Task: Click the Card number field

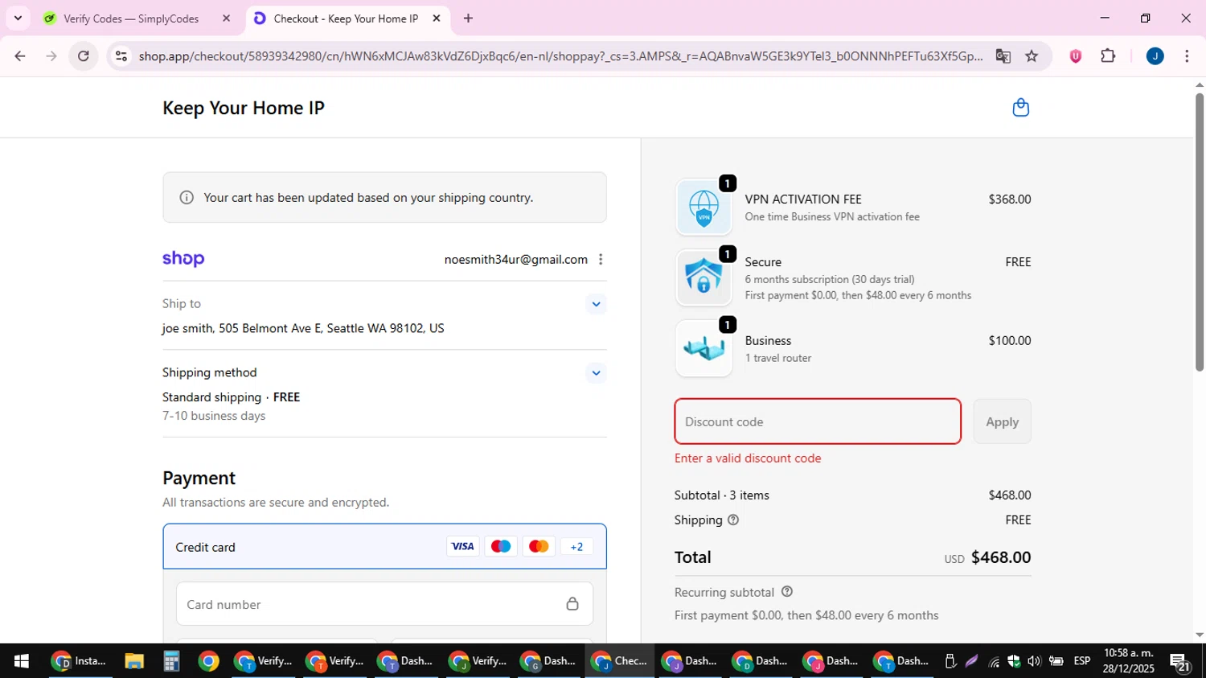Action: click(x=384, y=604)
